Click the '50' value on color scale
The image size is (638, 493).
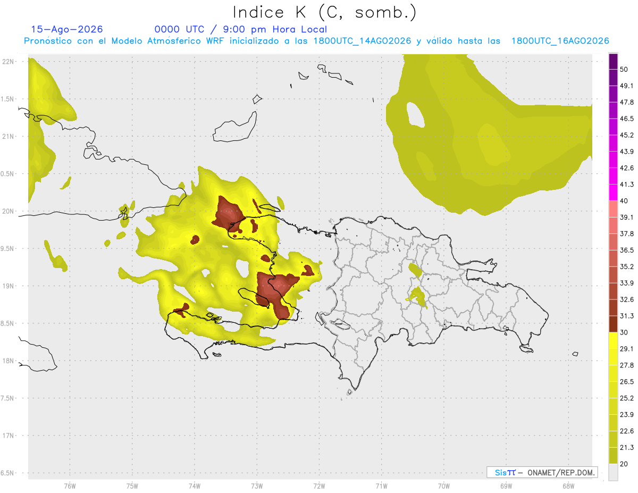point(624,69)
